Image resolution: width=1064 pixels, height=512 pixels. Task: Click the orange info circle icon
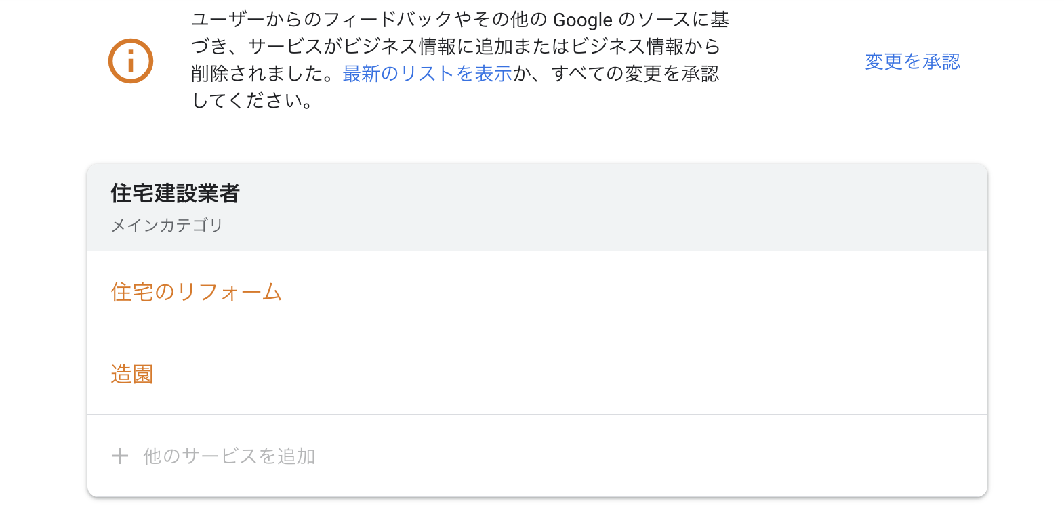(x=131, y=61)
